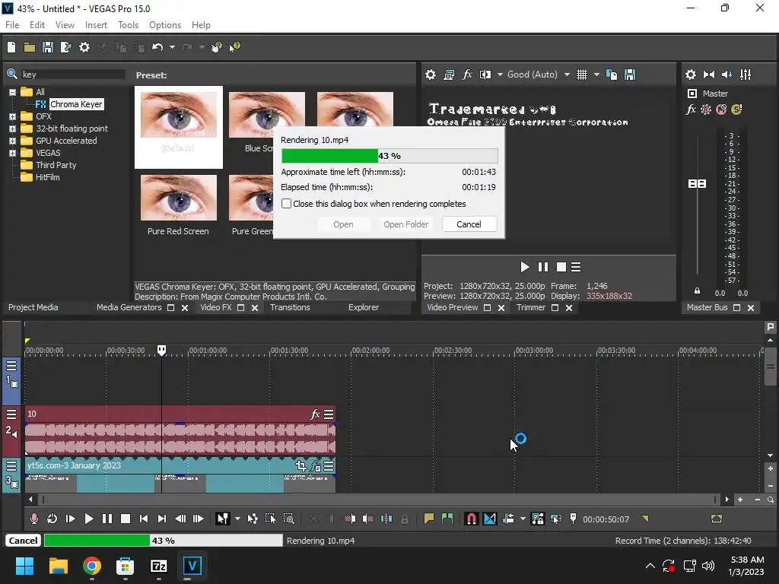Click the Undo arrow icon
The width and height of the screenshot is (779, 584).
click(x=157, y=47)
